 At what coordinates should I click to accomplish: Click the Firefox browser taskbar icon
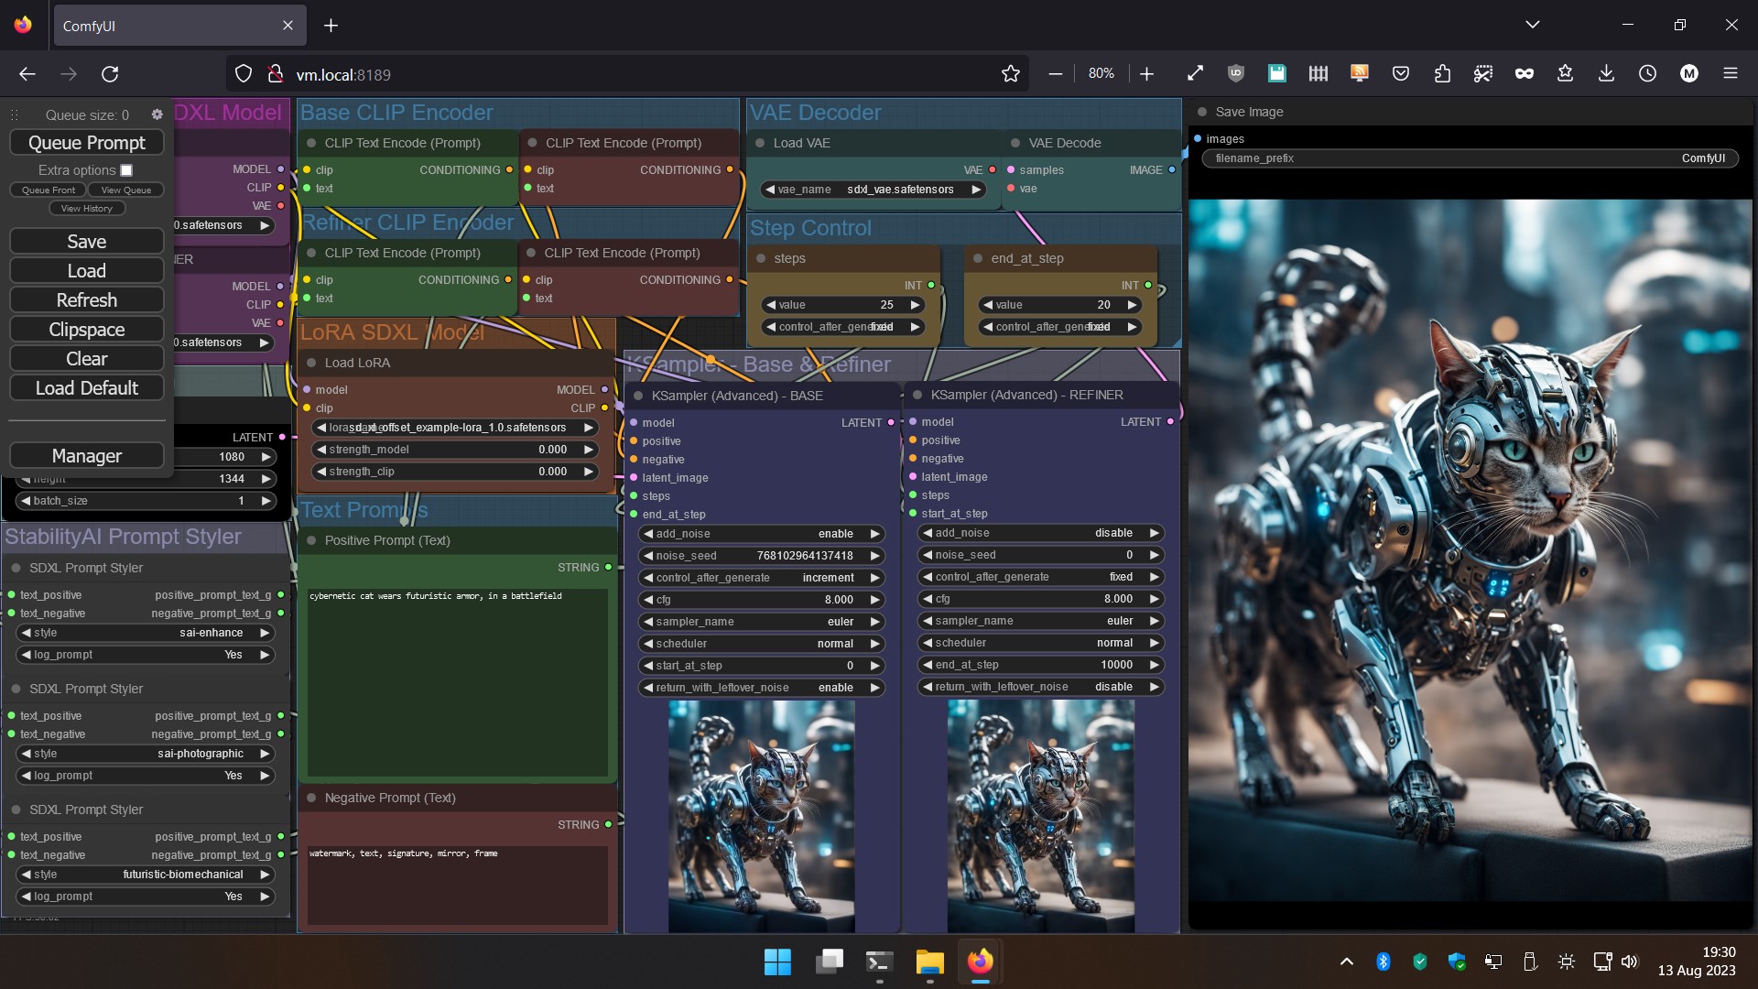click(x=981, y=962)
